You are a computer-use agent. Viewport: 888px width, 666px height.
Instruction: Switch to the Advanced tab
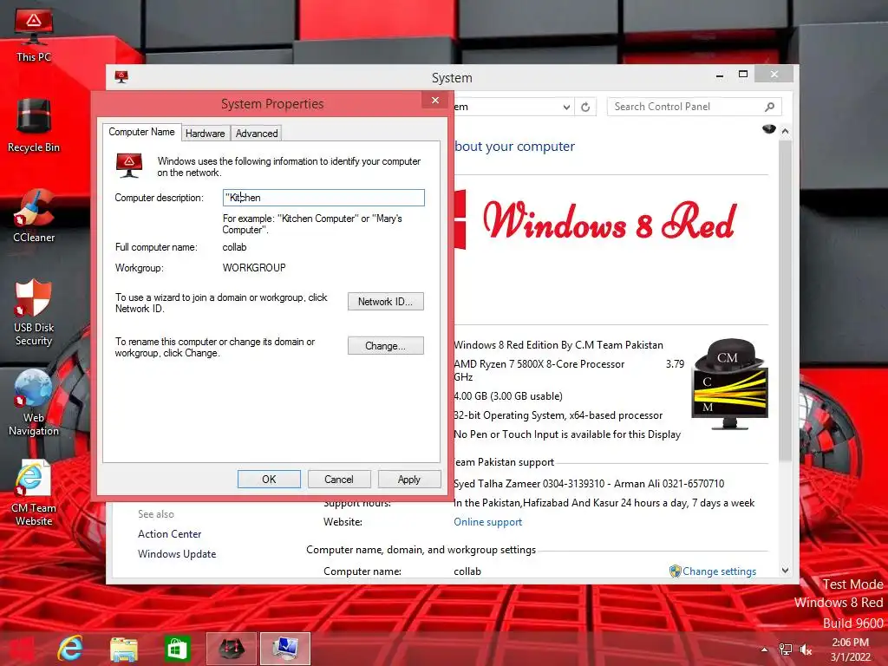(257, 133)
